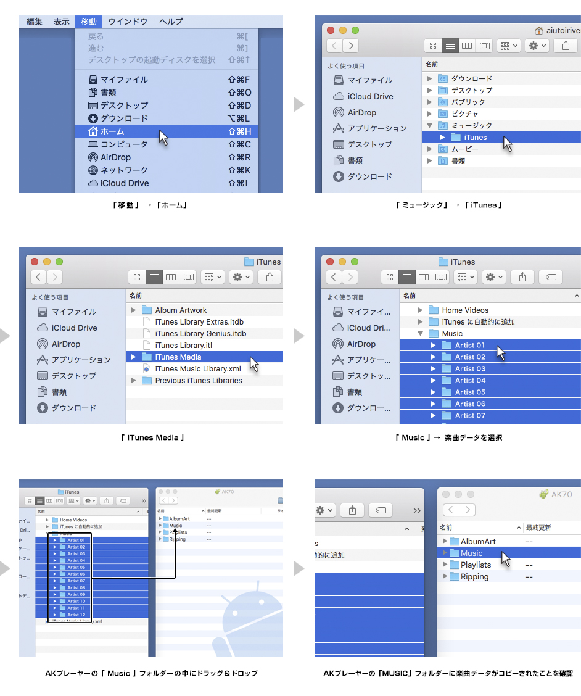Expand the ムービー folder row
The height and width of the screenshot is (696, 581).
[x=429, y=149]
